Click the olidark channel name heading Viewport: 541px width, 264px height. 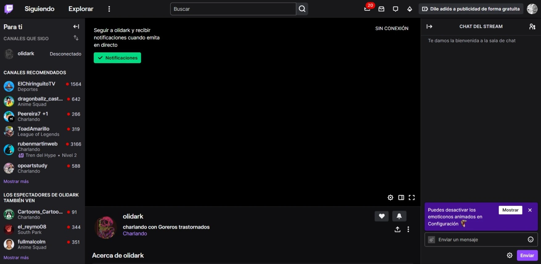(133, 217)
